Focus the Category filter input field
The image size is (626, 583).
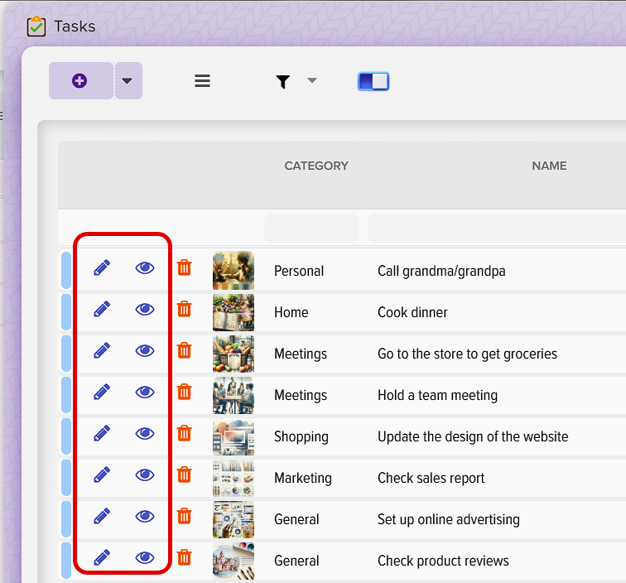click(311, 228)
